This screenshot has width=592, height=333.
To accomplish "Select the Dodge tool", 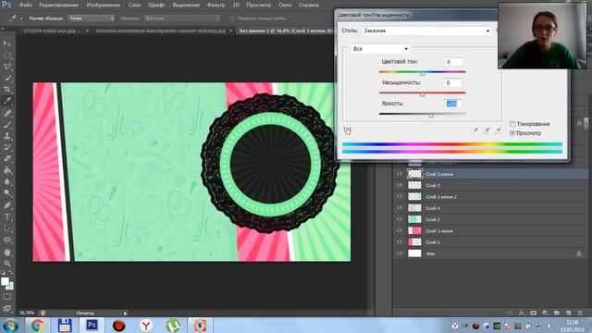I will [7, 193].
